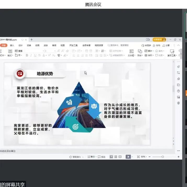The height and width of the screenshot is (187, 187).
Task: Switch to normal view mode
Action: 111,157
